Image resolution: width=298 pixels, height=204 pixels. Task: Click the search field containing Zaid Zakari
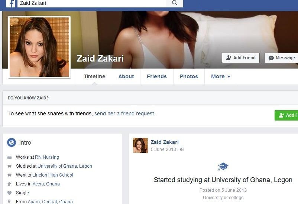(x=92, y=3)
